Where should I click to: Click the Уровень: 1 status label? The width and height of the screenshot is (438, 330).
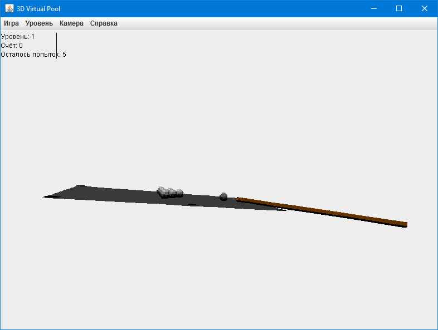pos(18,37)
